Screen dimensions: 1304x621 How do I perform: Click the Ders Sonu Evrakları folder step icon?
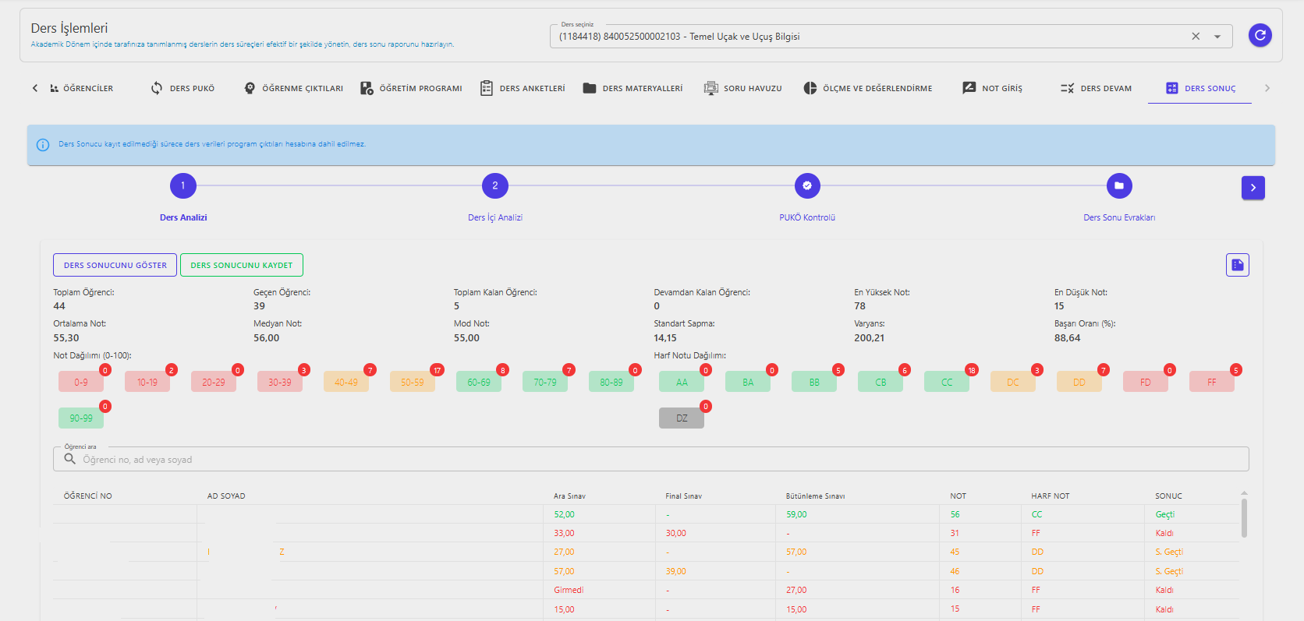(x=1119, y=185)
